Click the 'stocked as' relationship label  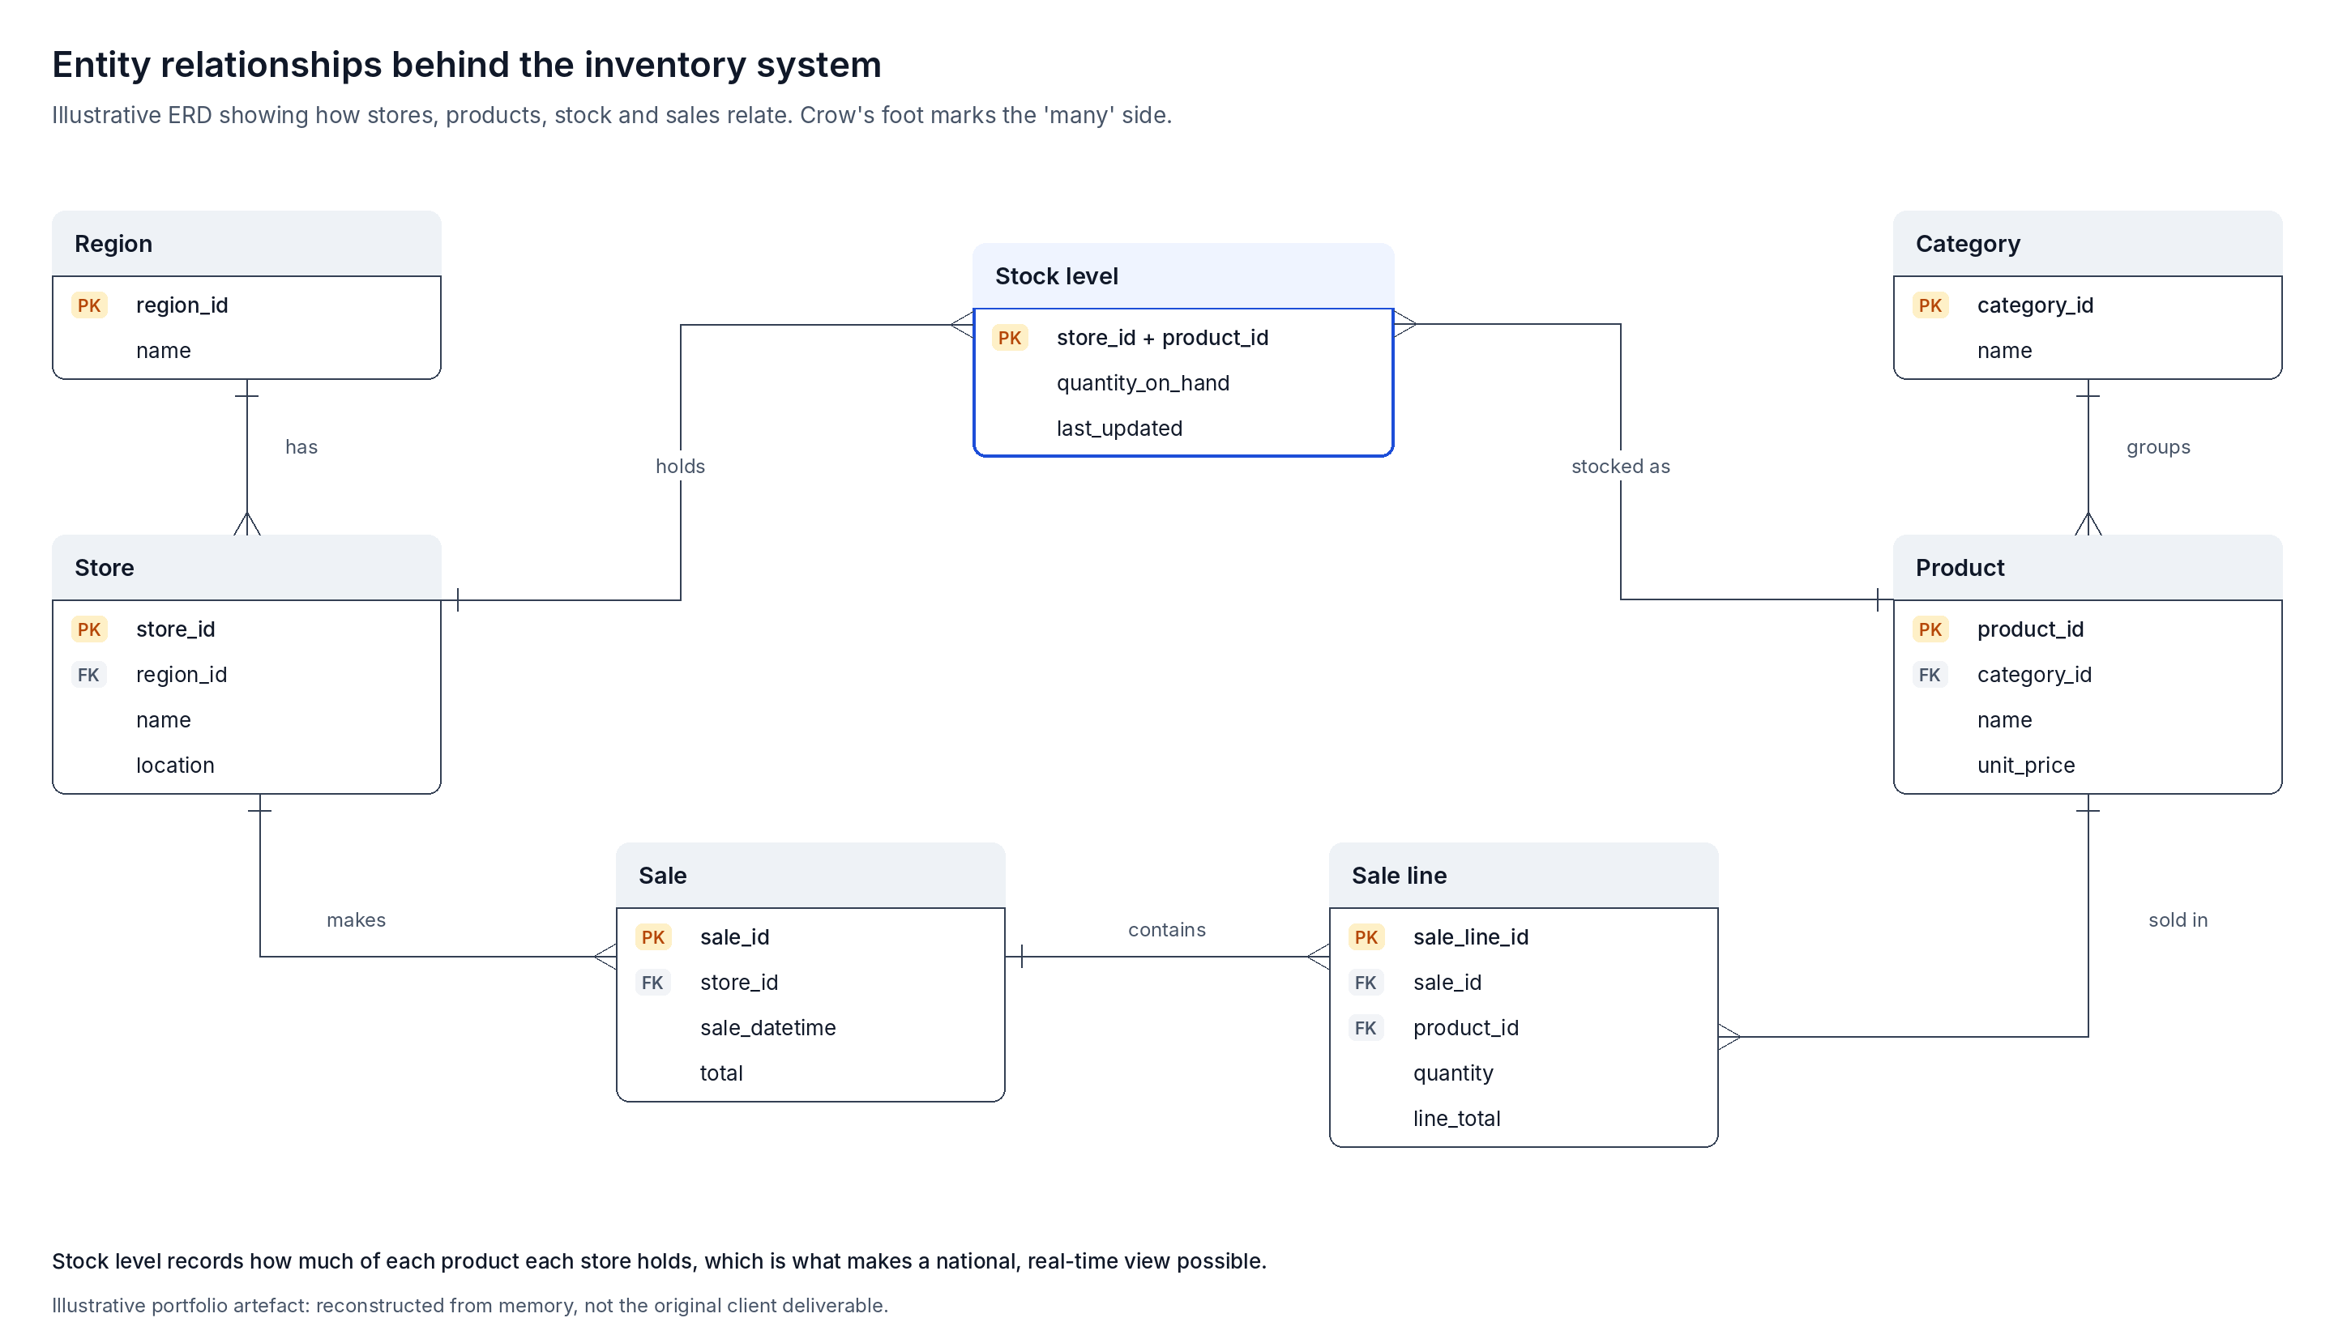(x=1621, y=466)
